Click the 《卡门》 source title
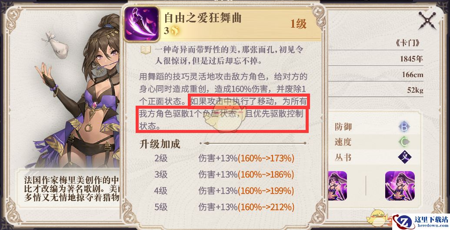 pyautogui.click(x=407, y=43)
